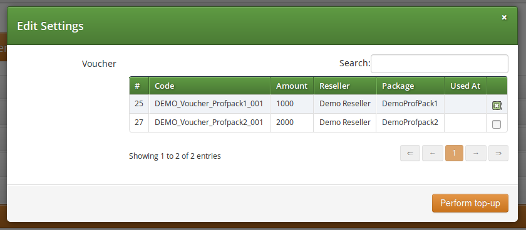Click the Showing 1 to 2 entries text
The height and width of the screenshot is (230, 526).
(175, 156)
